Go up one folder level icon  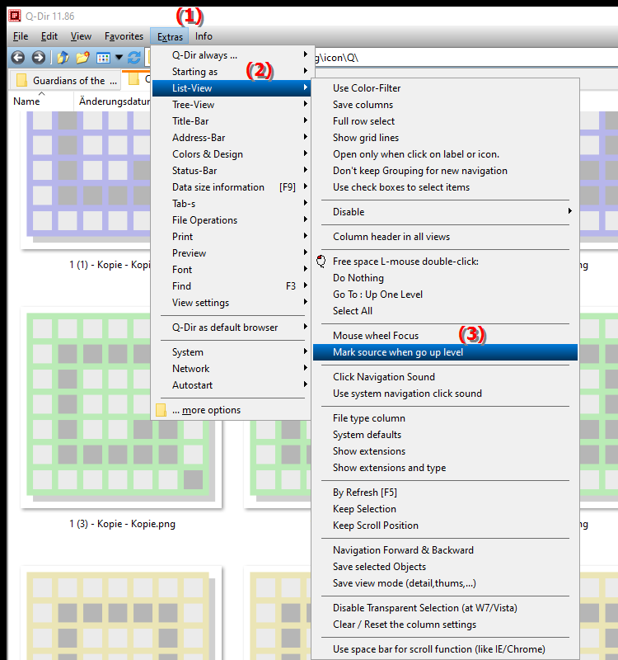[63, 57]
